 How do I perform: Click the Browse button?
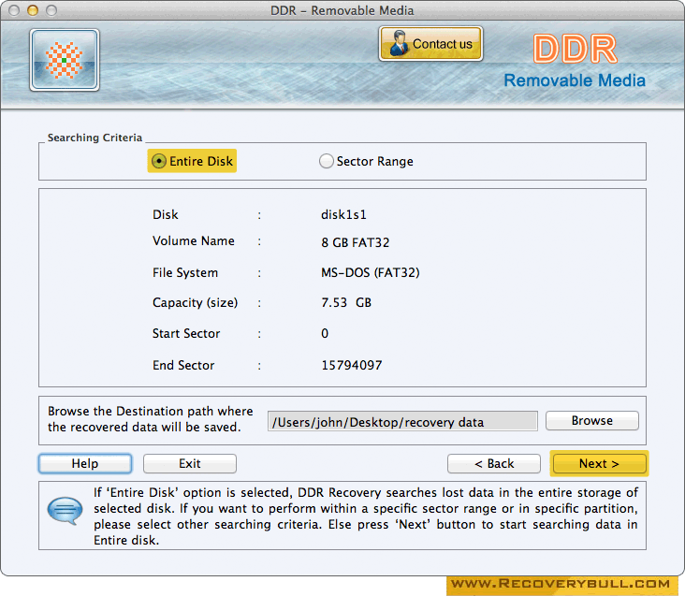pyautogui.click(x=592, y=420)
